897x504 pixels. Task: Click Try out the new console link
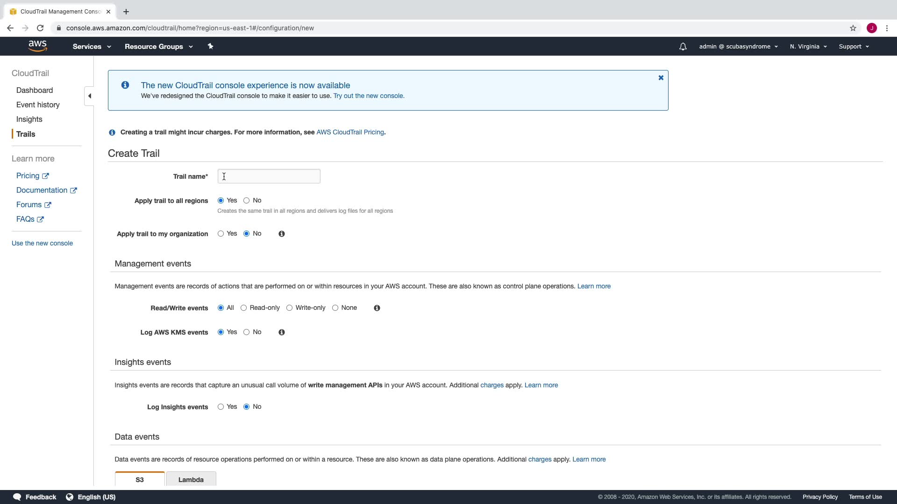369,96
